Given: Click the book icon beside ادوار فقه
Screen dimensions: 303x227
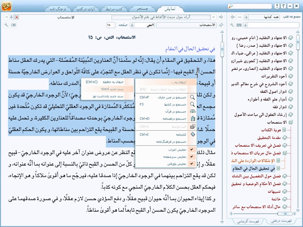Looking at the screenshot, I should pyautogui.click(x=291, y=107).
